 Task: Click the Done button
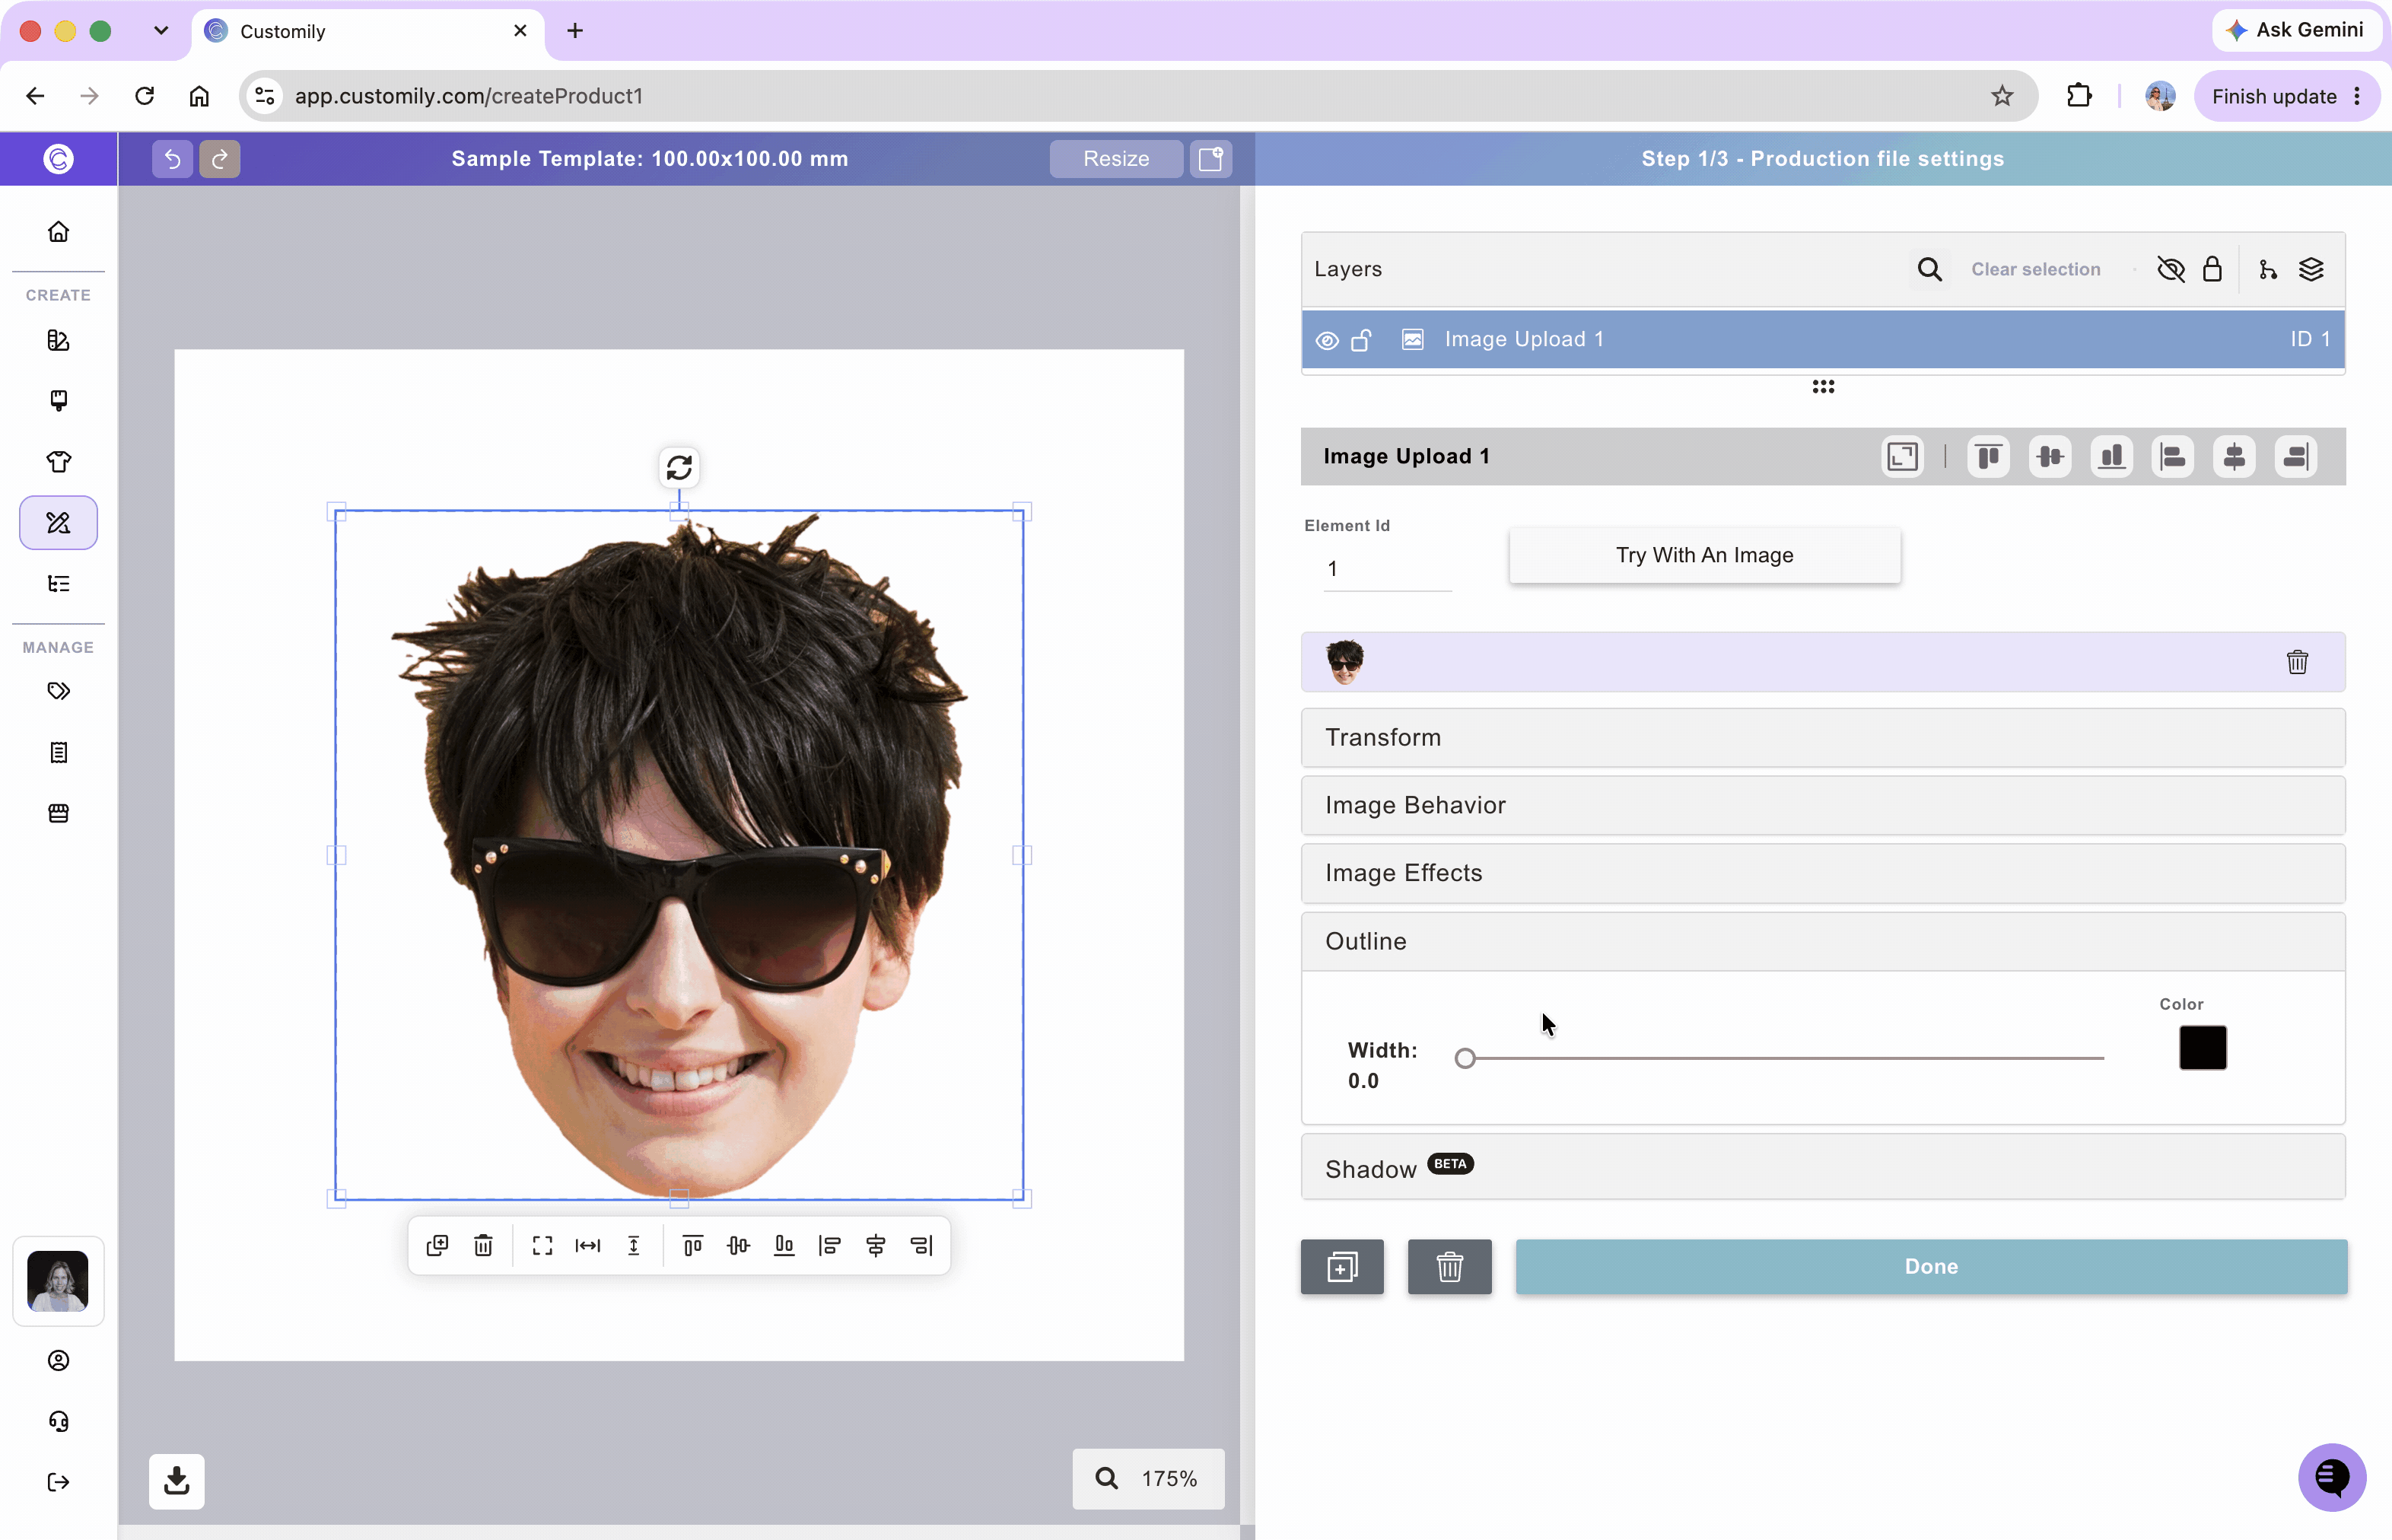point(1931,1267)
